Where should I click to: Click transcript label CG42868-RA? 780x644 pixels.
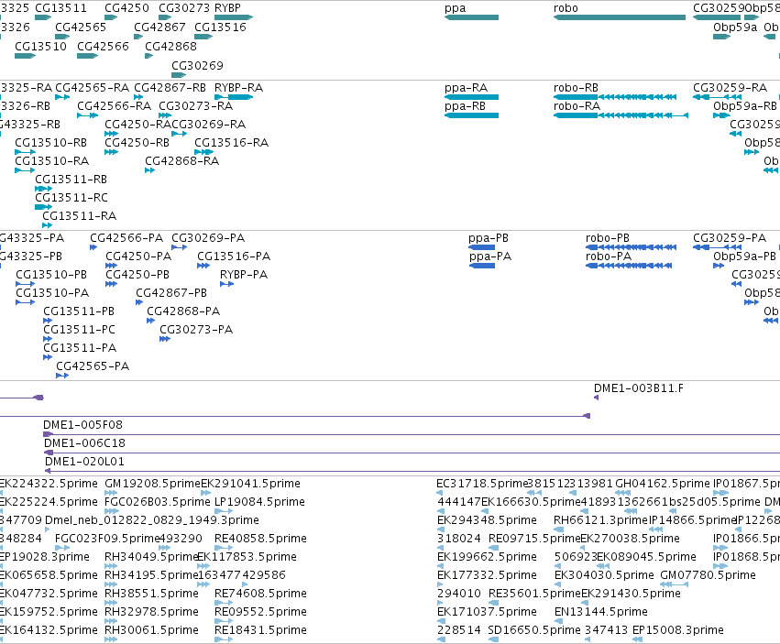pyautogui.click(x=182, y=161)
